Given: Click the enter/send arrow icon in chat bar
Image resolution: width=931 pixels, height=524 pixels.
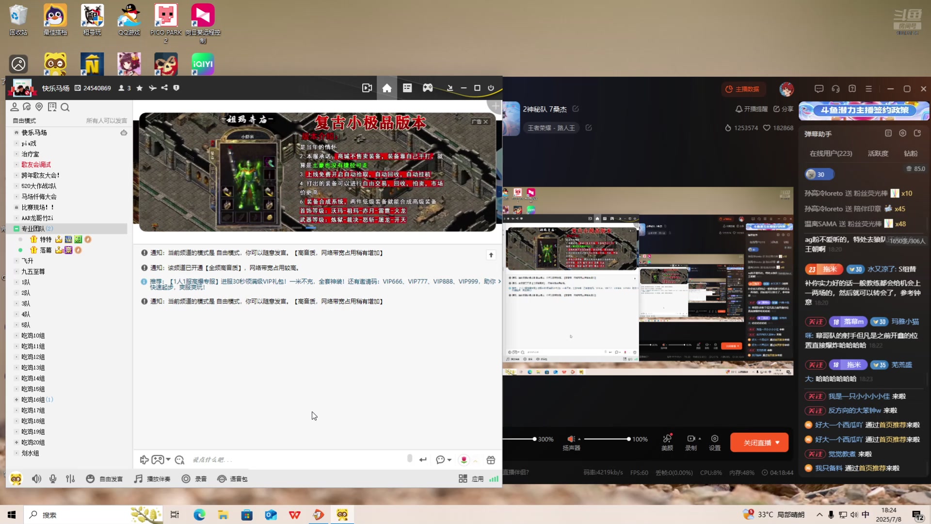Looking at the screenshot, I should 423,459.
